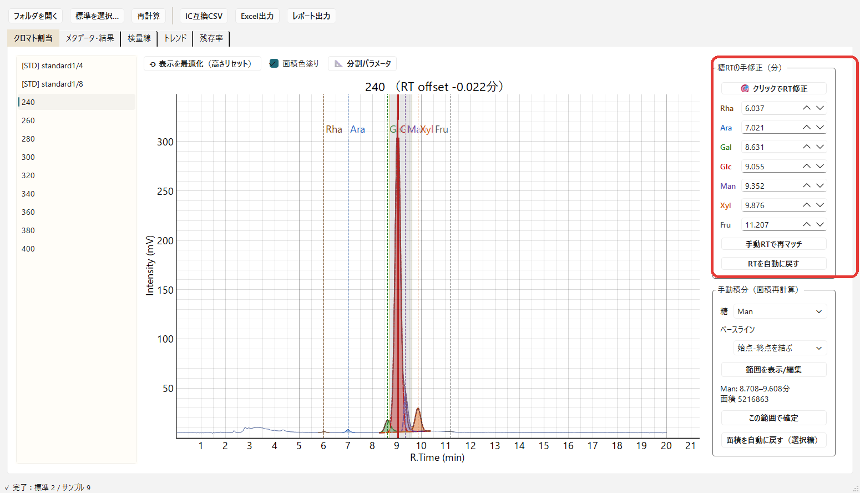The width and height of the screenshot is (860, 493).
Task: Select [STD] standard1/4 in sample list
Action: (x=77, y=66)
